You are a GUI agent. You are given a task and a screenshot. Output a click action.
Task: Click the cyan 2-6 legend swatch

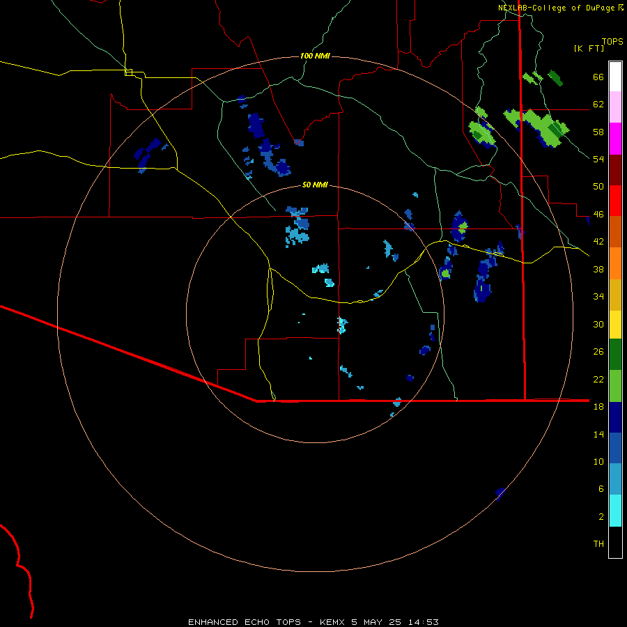(615, 511)
